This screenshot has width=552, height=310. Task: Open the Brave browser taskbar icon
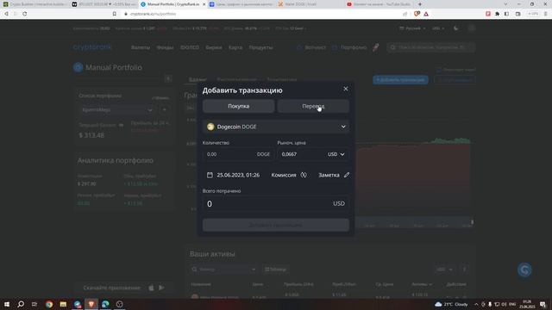(x=91, y=304)
